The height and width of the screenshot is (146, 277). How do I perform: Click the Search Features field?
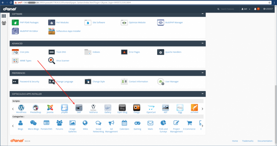click(227, 9)
